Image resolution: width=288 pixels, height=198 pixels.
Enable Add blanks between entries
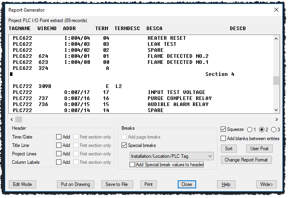coord(223,139)
